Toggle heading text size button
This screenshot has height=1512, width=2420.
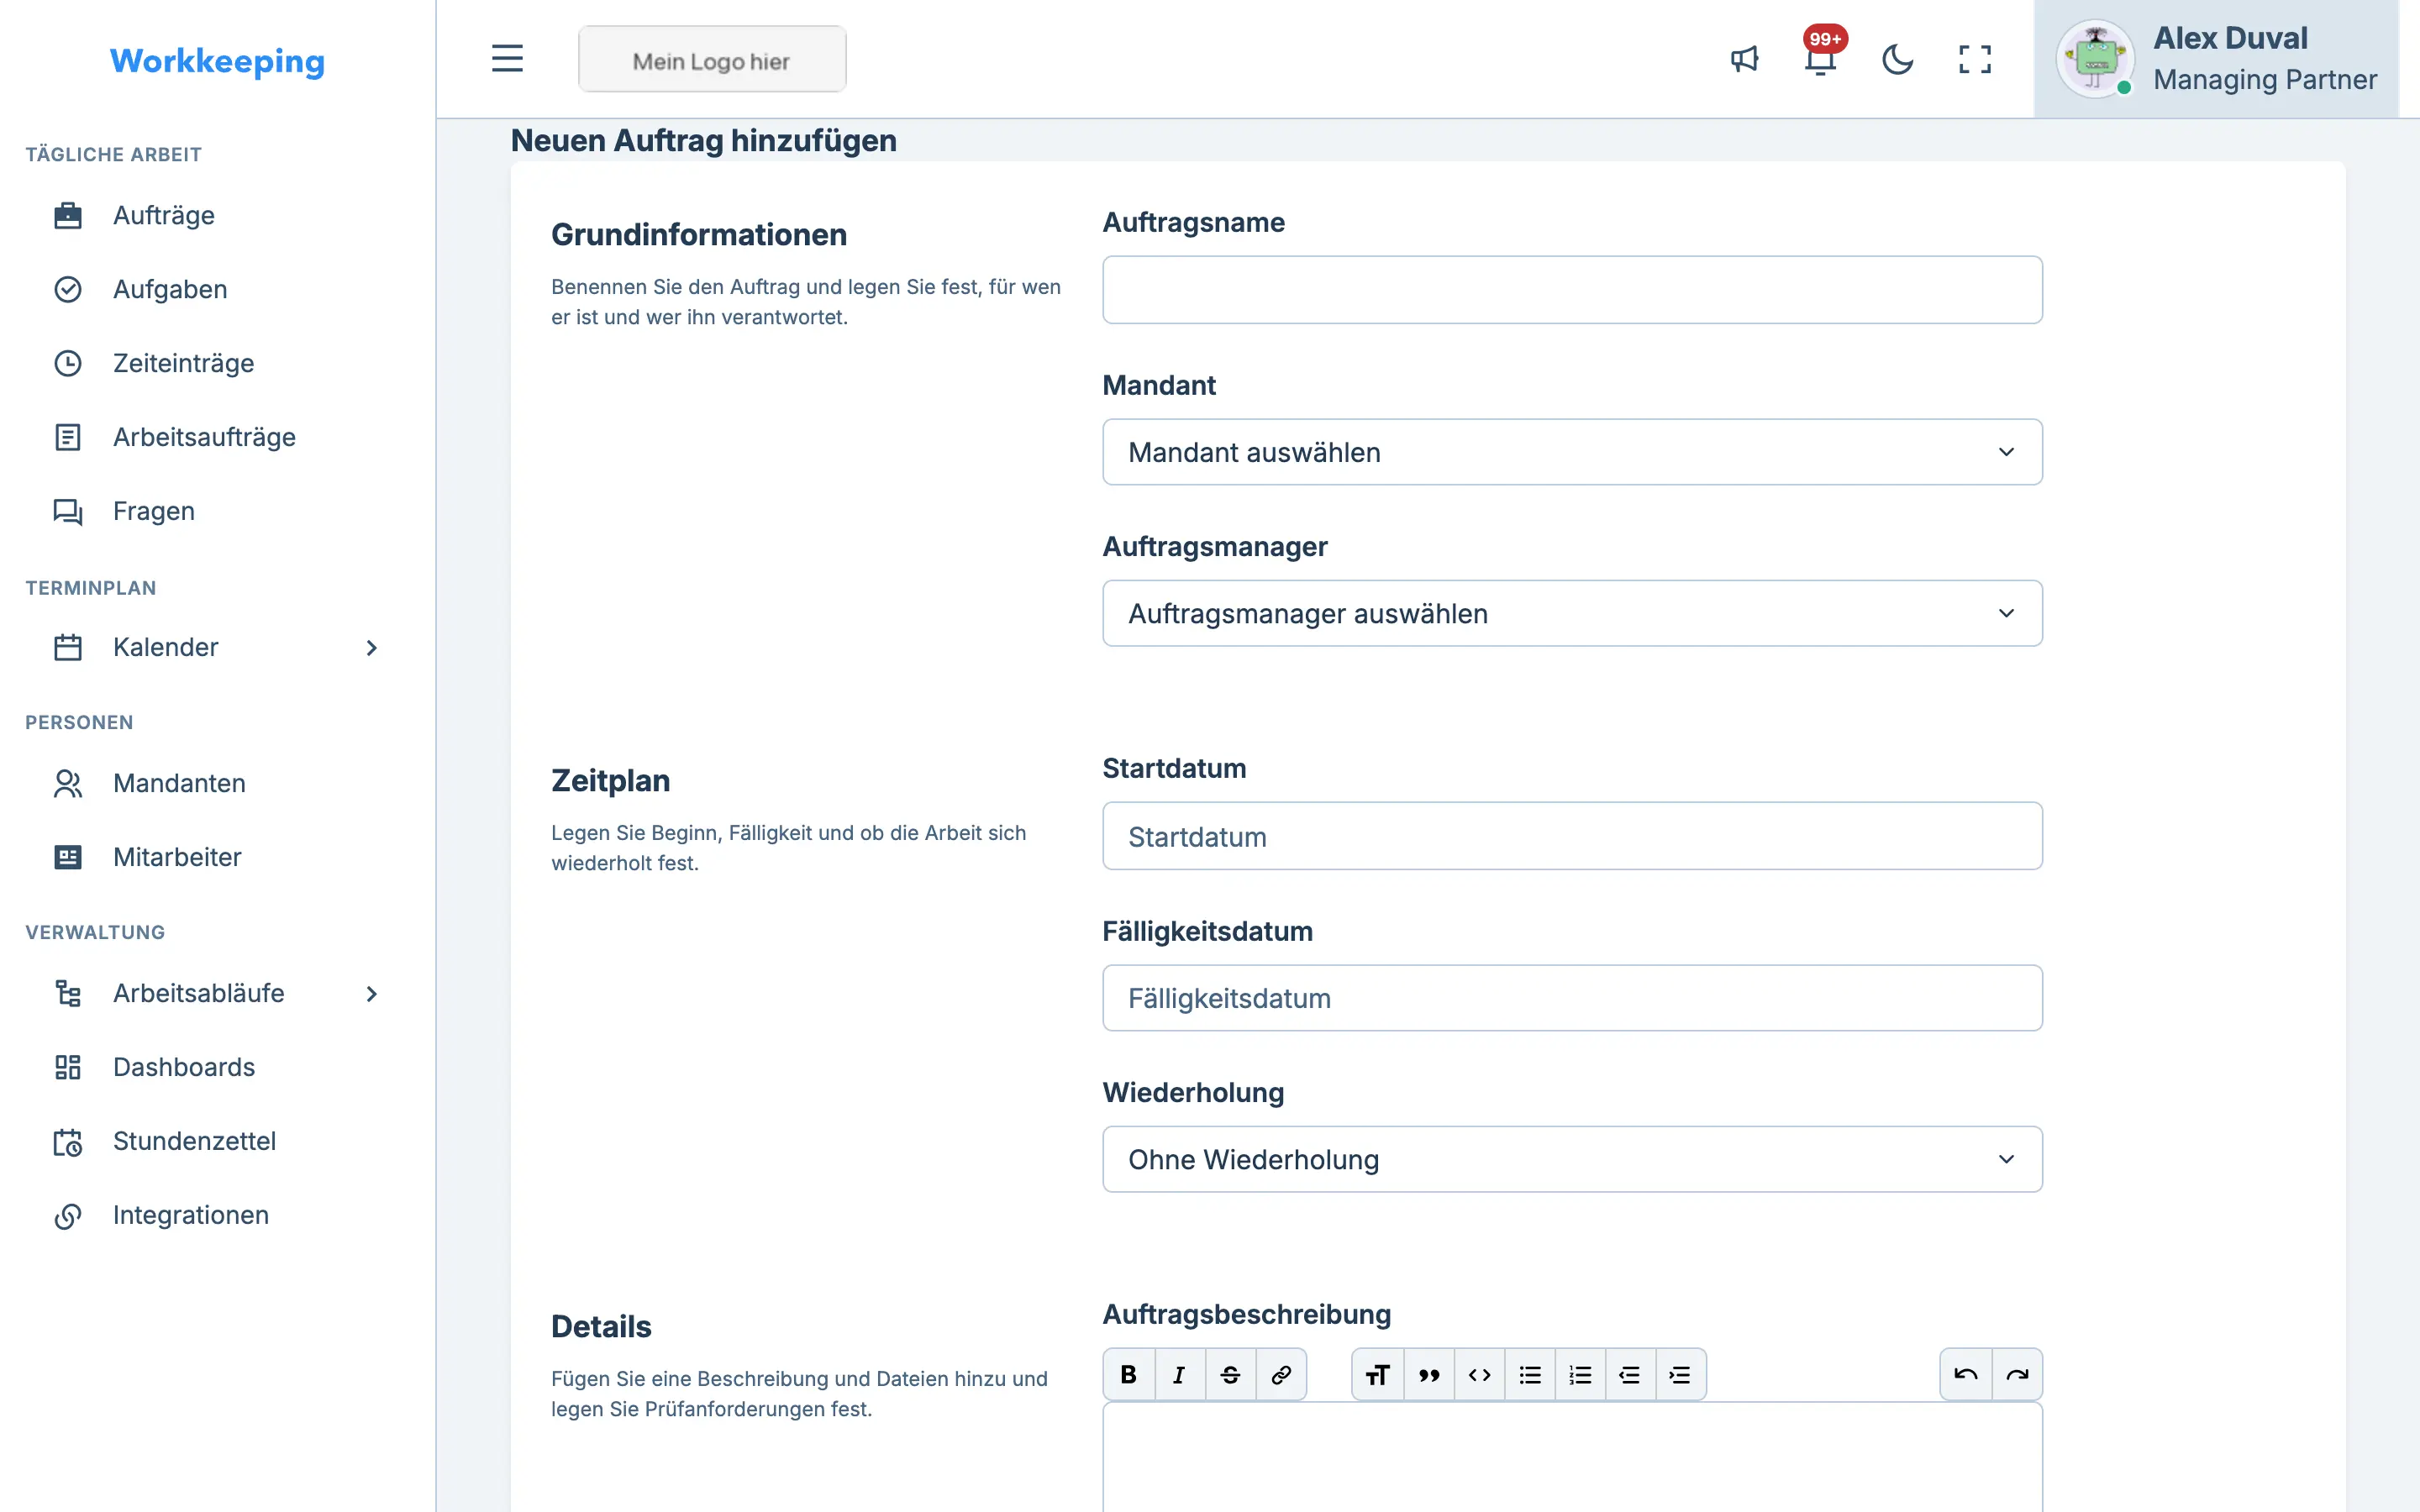[x=1378, y=1374]
